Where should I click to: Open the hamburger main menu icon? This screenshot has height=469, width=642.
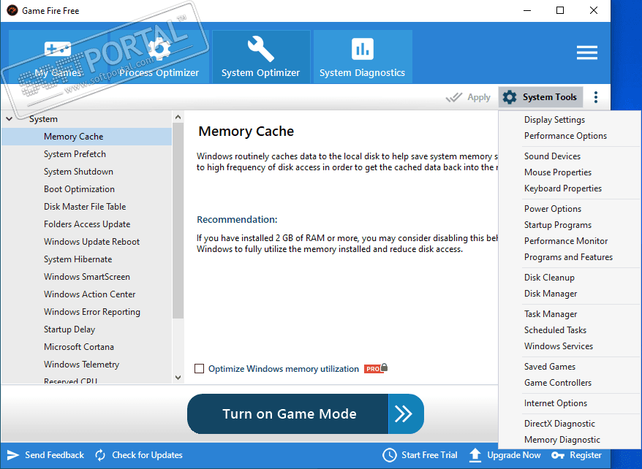[x=586, y=53]
